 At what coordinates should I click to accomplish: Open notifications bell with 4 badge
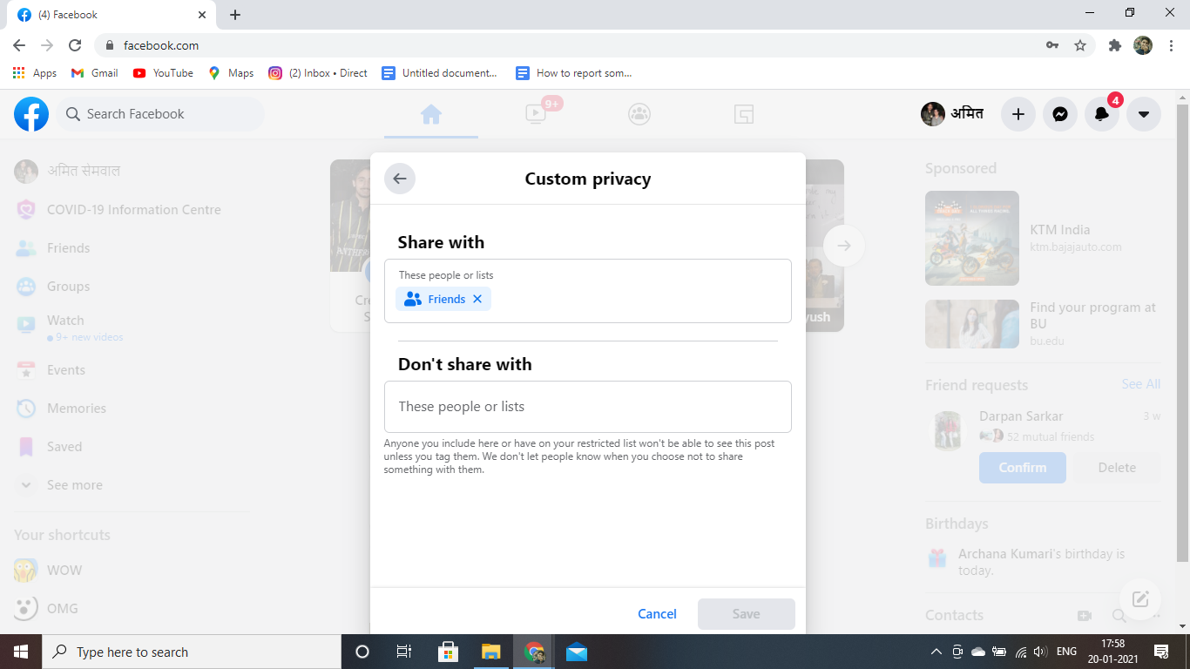(1102, 114)
